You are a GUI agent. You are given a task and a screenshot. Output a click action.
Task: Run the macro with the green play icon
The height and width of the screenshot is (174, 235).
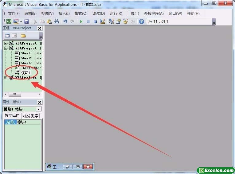point(81,22)
